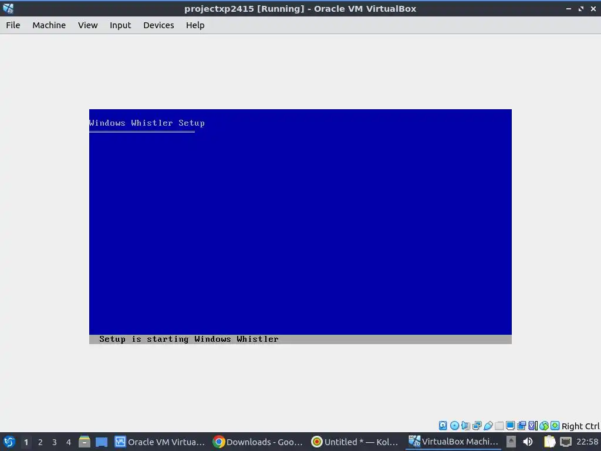Click the mouse integration indicator icon
This screenshot has height=451, width=601.
[x=543, y=425]
